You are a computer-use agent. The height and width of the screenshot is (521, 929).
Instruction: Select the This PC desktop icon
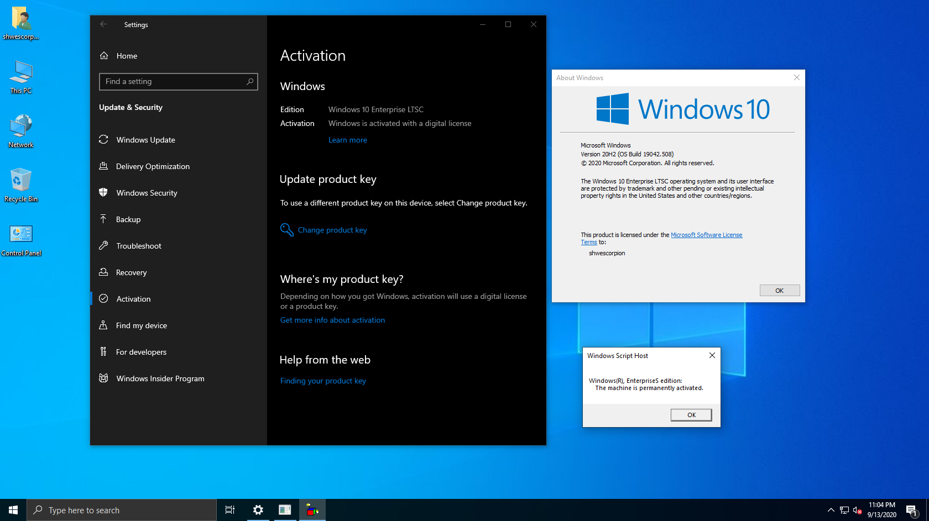point(21,77)
